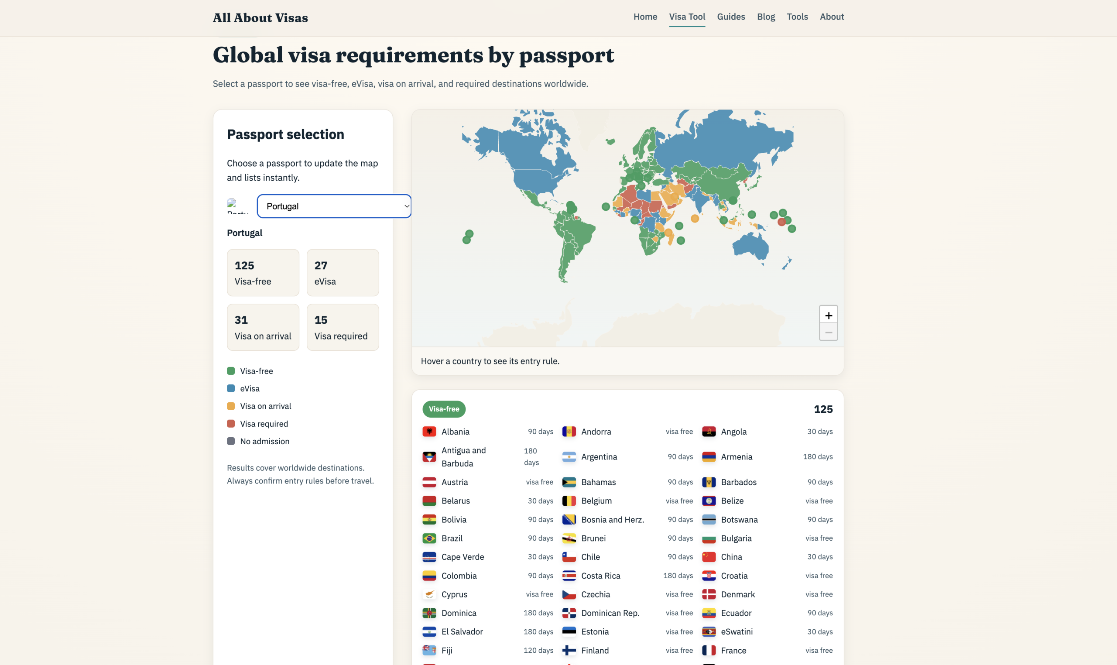
Task: Click the Brazil flag icon
Action: click(429, 538)
